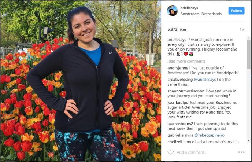Click the @rebeccapineiro mention link
The image size is (252, 162).
[x=210, y=135]
